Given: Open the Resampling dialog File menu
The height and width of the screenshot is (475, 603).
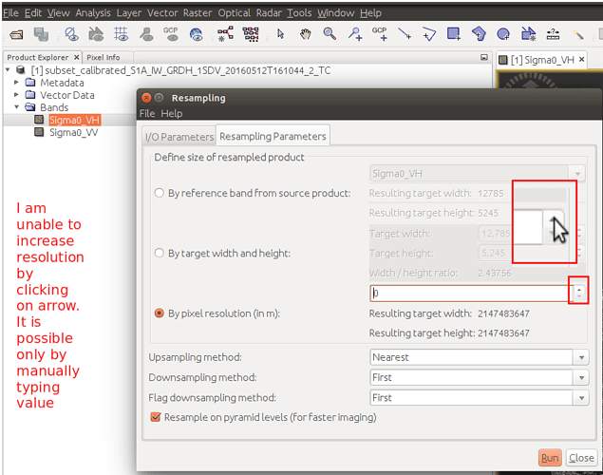Looking at the screenshot, I should coord(147,113).
